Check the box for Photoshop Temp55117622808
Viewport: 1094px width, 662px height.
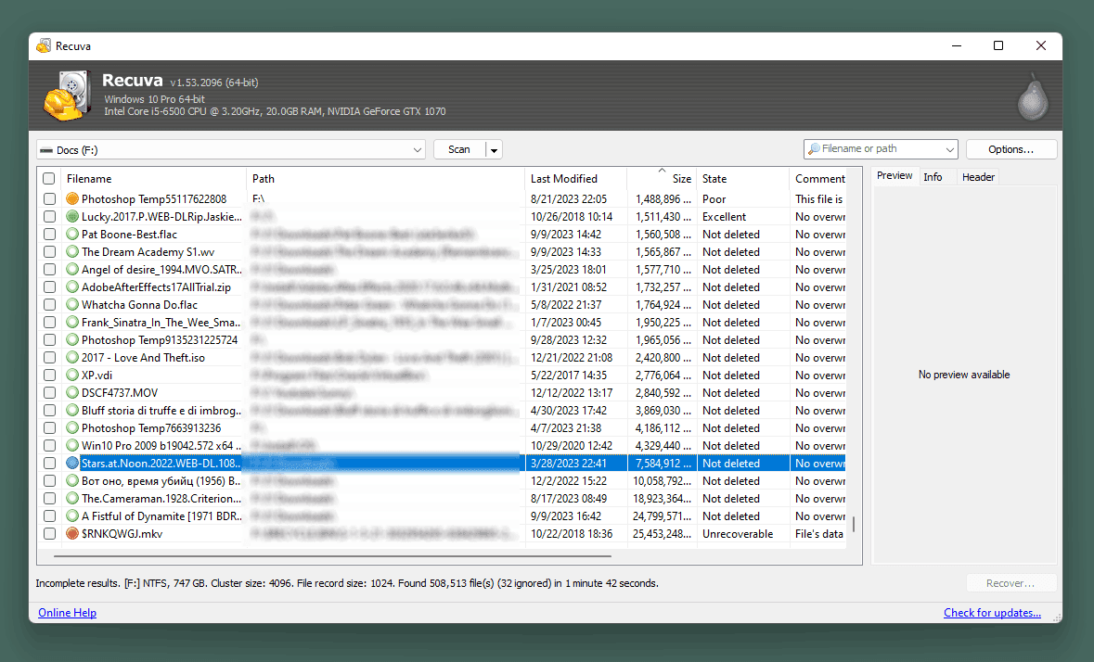(x=49, y=198)
